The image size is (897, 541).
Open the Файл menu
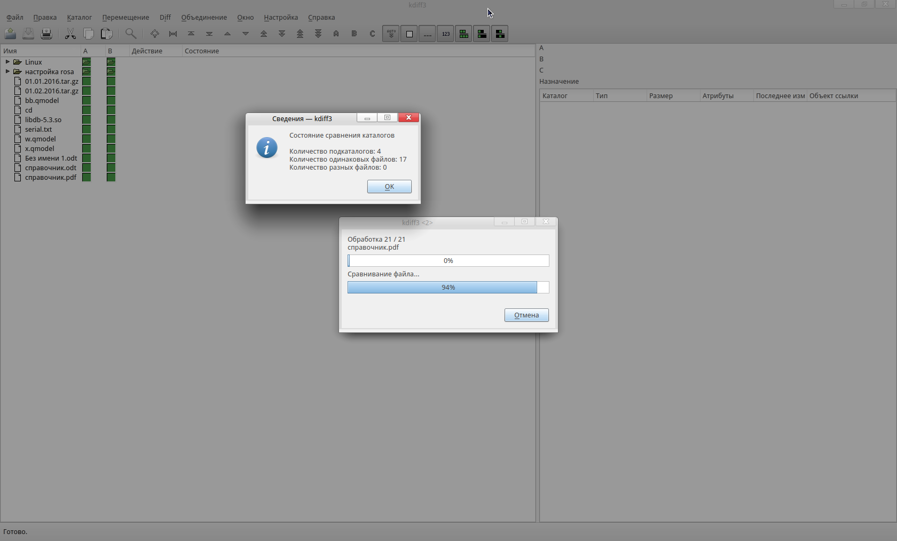(x=15, y=17)
